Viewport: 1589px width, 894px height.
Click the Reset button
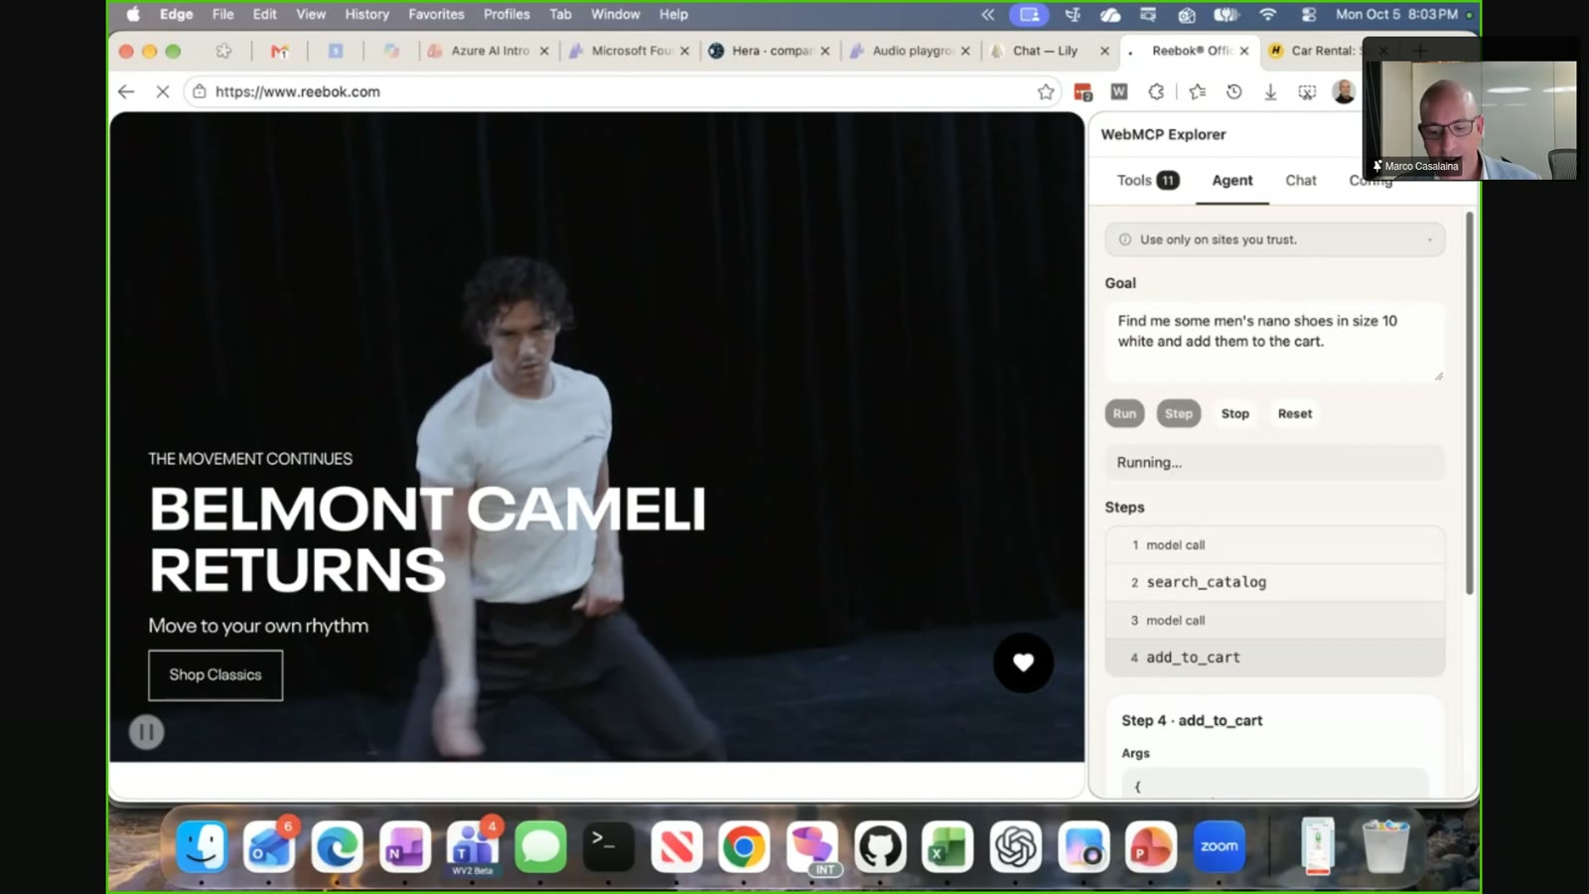point(1295,413)
